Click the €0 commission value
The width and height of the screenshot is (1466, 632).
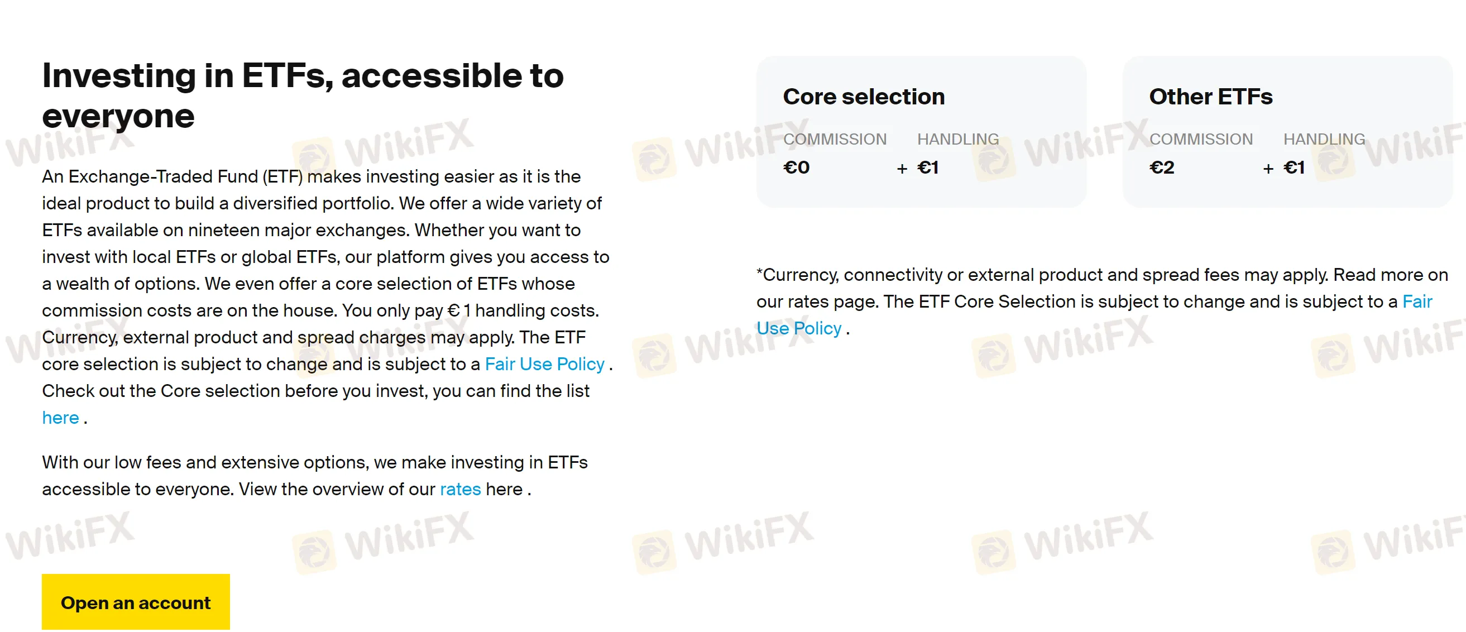pyautogui.click(x=796, y=167)
